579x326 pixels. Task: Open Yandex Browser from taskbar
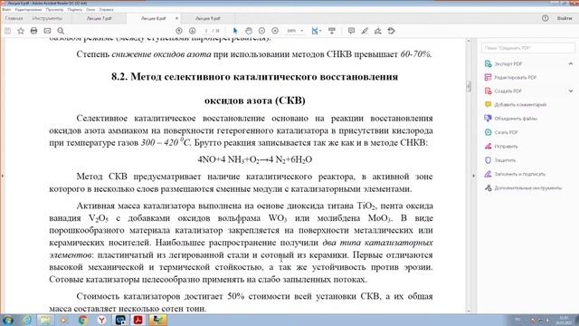[x=101, y=320]
